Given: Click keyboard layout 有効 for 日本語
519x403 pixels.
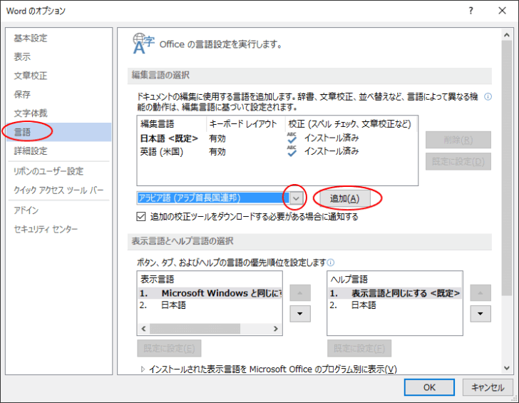Looking at the screenshot, I should [x=217, y=138].
